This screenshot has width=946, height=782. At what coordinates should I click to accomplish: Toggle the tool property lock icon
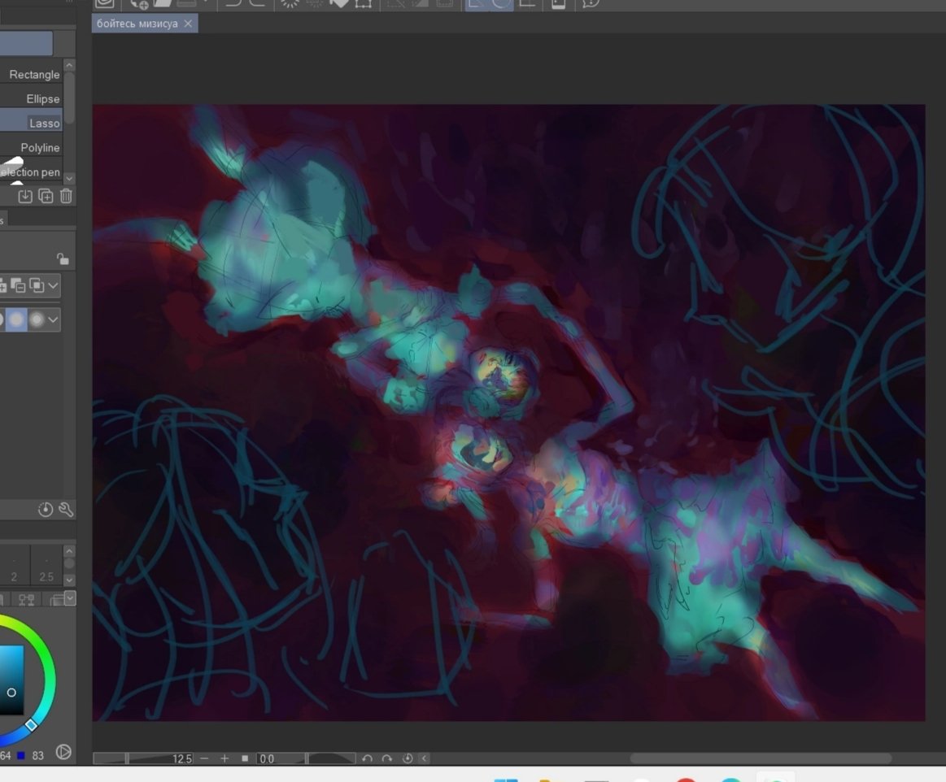pyautogui.click(x=63, y=258)
